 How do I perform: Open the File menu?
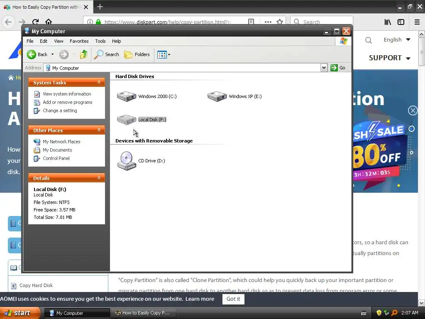click(x=30, y=41)
